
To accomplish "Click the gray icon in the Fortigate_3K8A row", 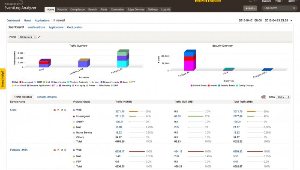I will 65,150.
